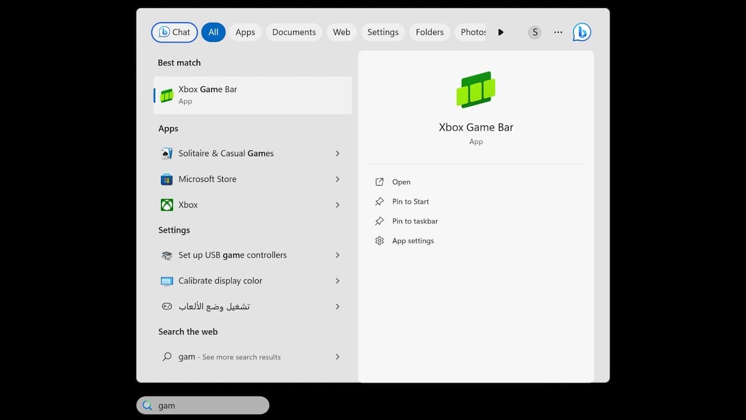This screenshot has width=746, height=420.
Task: Click the taskbar search magnifier icon
Action: coord(147,405)
